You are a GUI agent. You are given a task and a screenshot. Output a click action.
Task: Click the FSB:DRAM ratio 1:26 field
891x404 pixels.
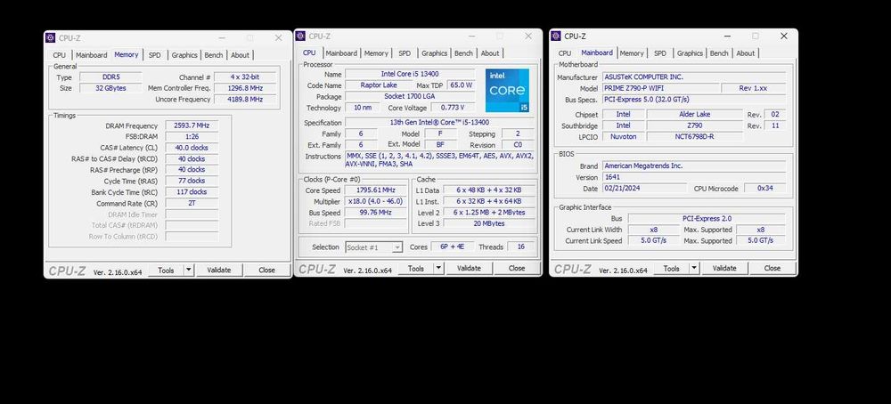click(192, 137)
